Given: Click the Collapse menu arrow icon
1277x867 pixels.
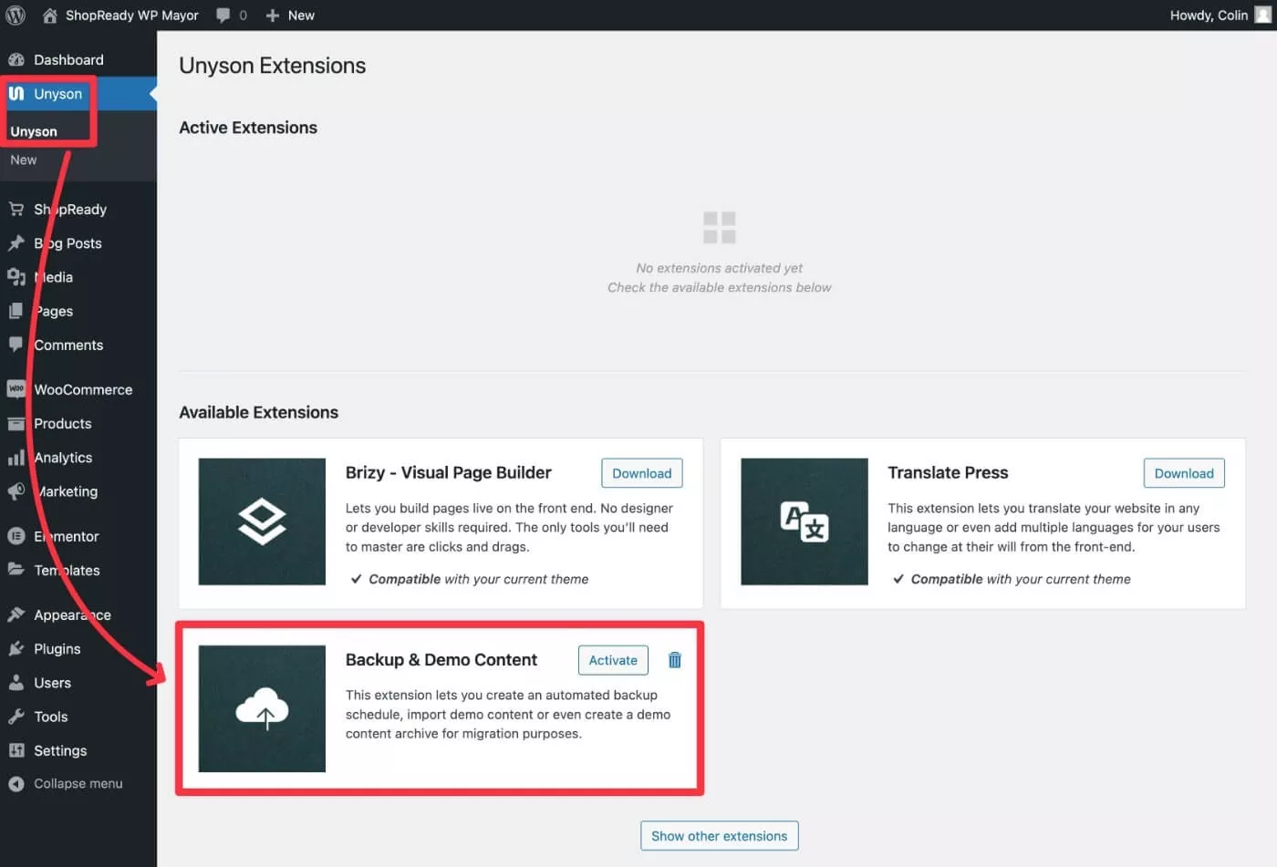Looking at the screenshot, I should [x=16, y=784].
